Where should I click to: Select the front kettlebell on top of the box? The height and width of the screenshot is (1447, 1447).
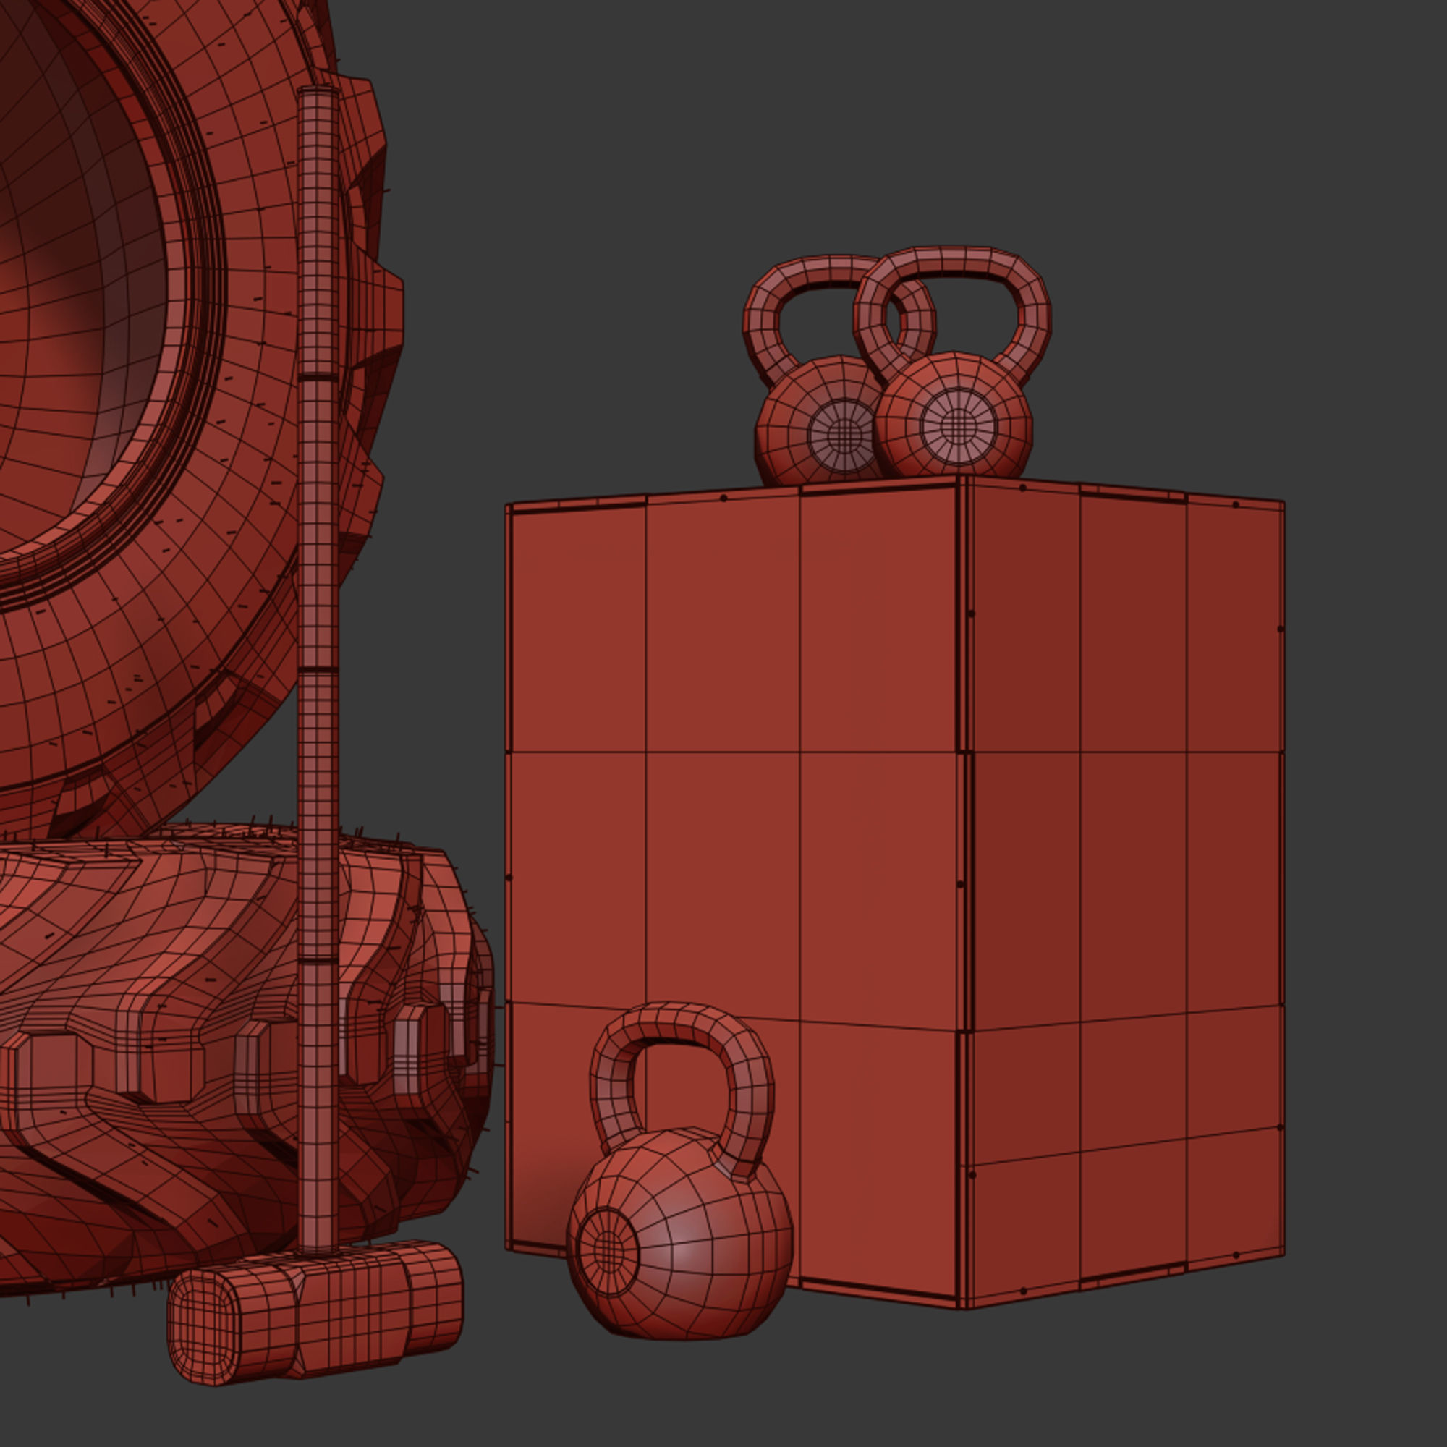click(x=953, y=363)
